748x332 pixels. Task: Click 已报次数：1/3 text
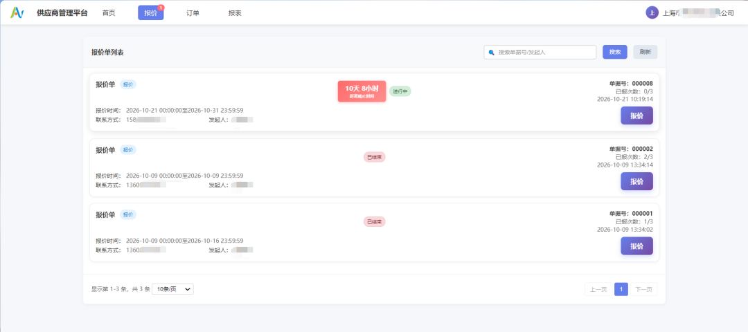[634, 222]
